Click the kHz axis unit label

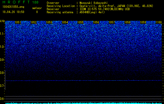coord(2,21)
